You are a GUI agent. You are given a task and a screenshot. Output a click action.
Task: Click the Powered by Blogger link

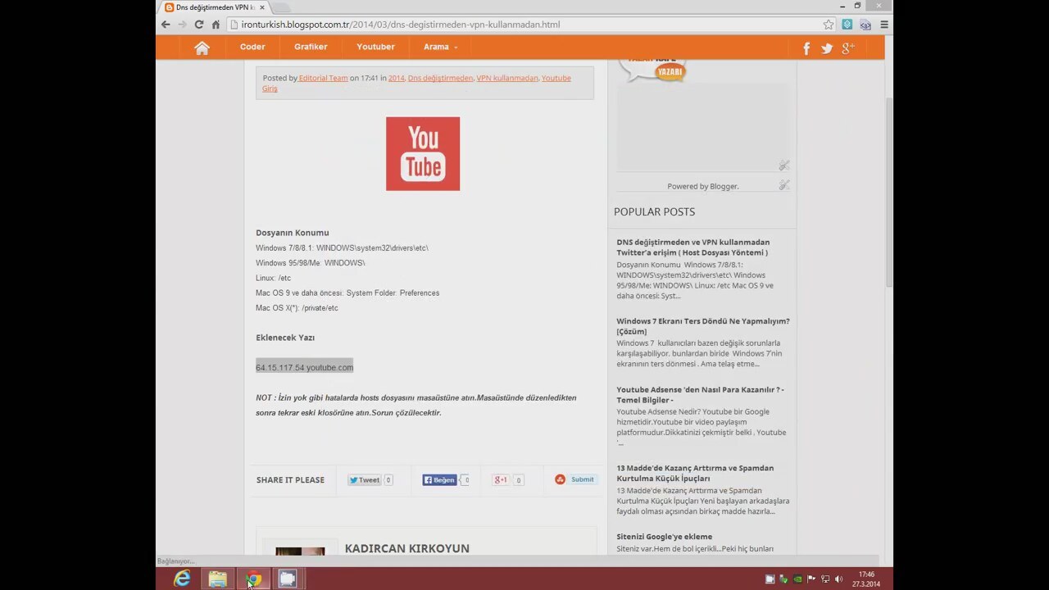(x=703, y=186)
